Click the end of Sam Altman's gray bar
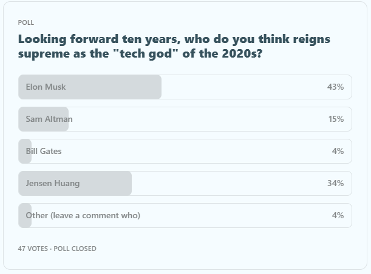 (66, 119)
